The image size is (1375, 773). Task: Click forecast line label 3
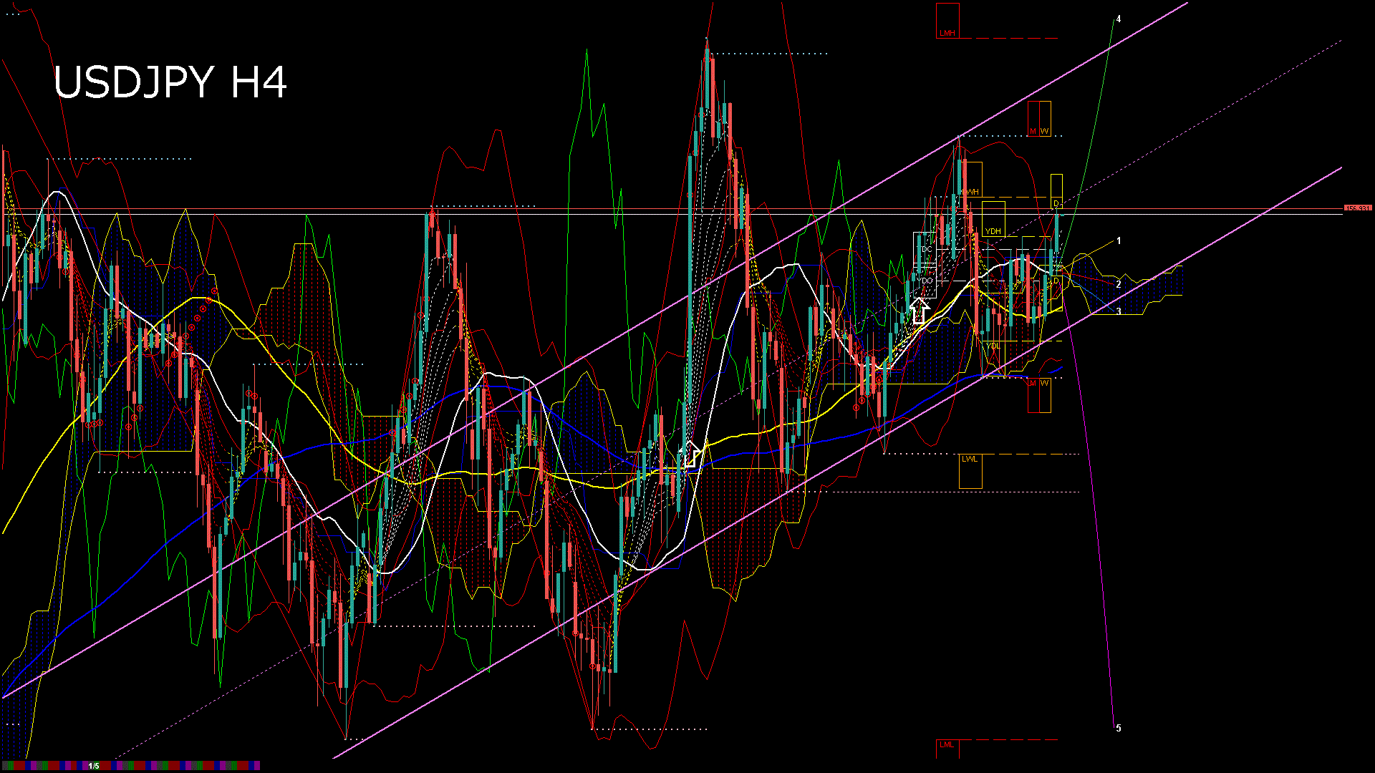click(x=1119, y=311)
